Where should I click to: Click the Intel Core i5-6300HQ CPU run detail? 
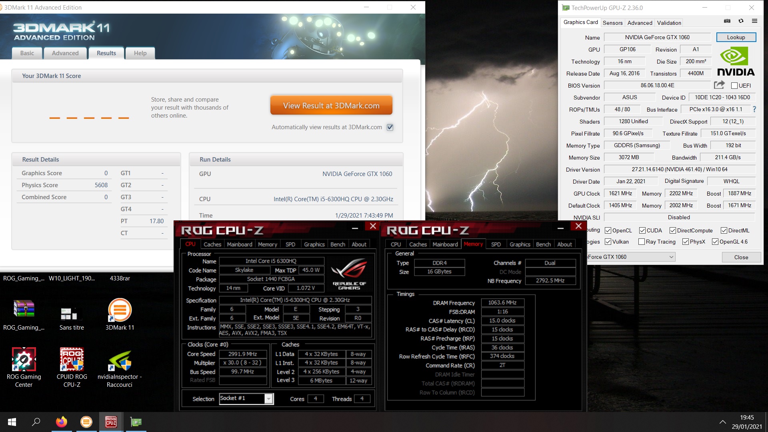333,199
